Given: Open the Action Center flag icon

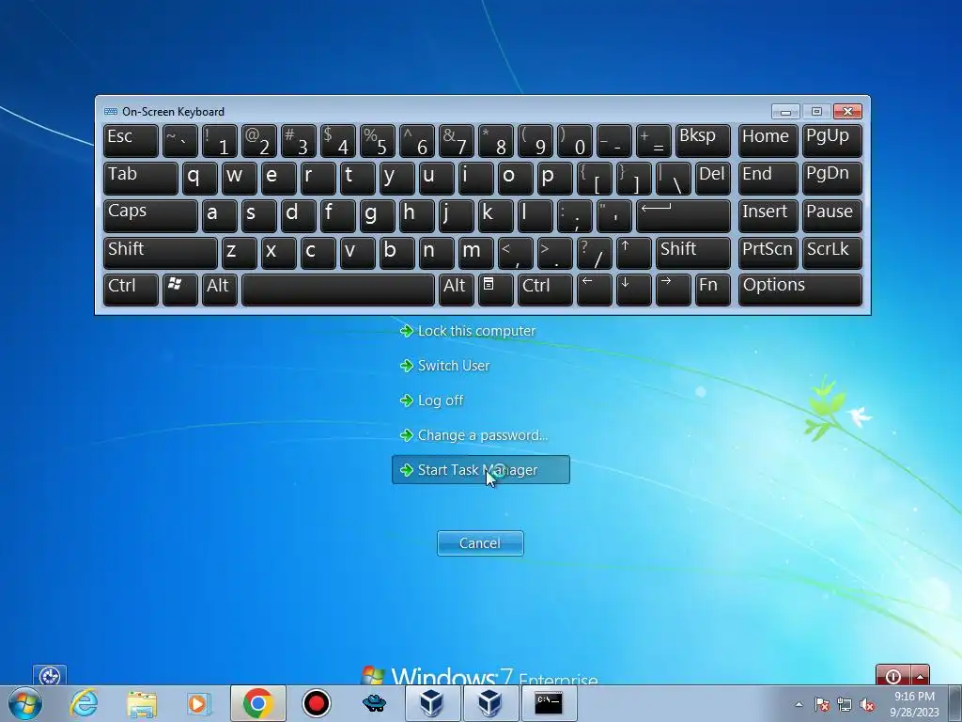Looking at the screenshot, I should pos(822,704).
